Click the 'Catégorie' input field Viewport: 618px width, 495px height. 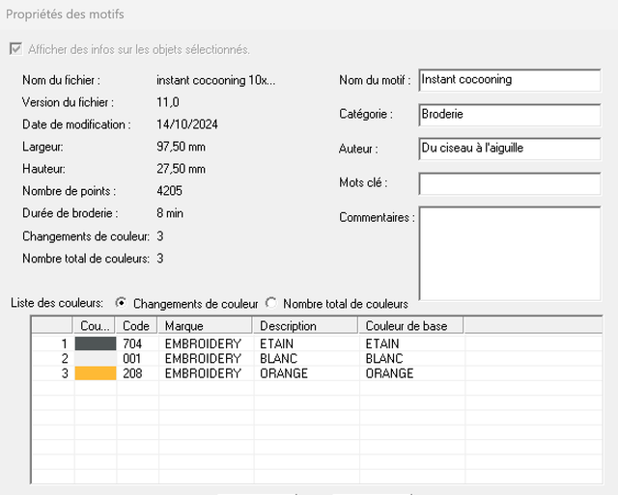tap(509, 115)
